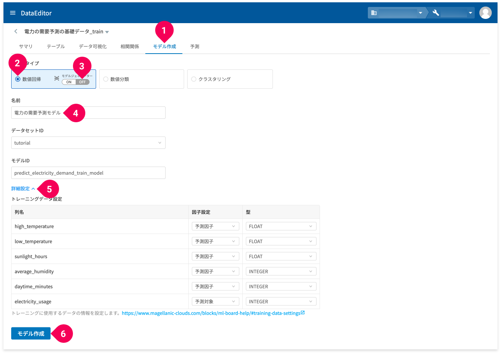Open factor dropdown for electricity_usage
The height and width of the screenshot is (354, 501).
click(x=215, y=302)
